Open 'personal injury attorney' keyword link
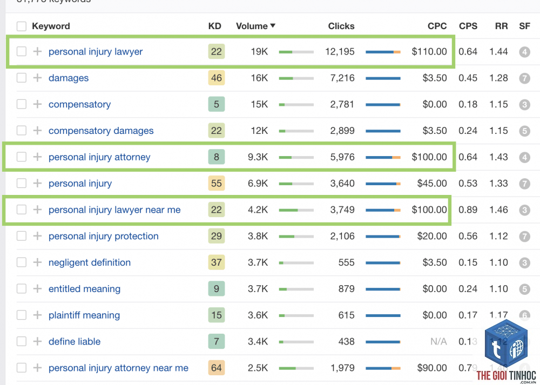The image size is (540, 385). (99, 157)
